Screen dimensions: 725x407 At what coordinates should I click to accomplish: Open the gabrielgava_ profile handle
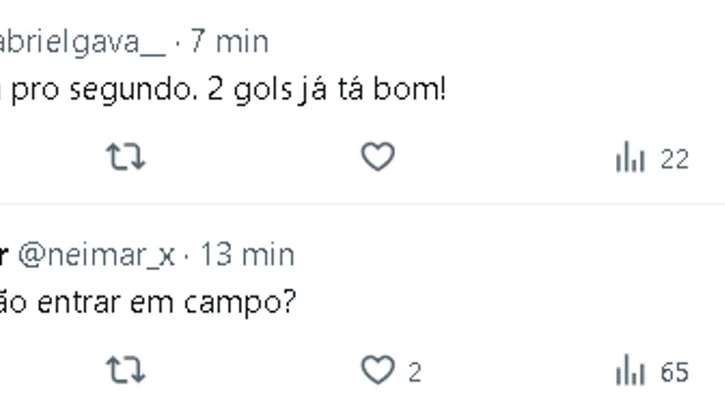click(x=82, y=41)
